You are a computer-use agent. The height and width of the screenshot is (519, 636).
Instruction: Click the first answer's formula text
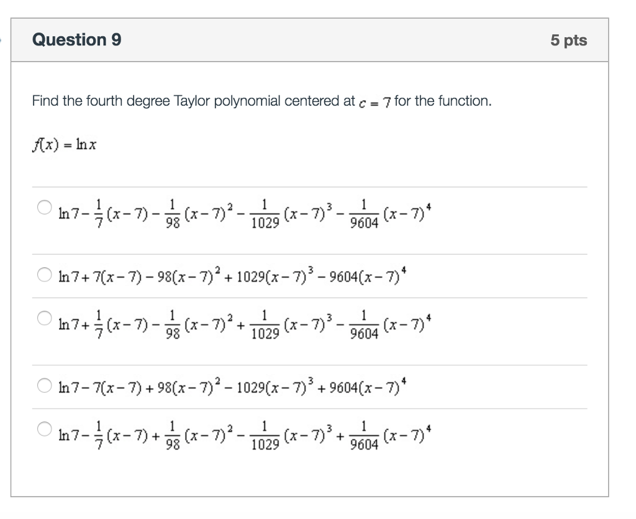(245, 211)
